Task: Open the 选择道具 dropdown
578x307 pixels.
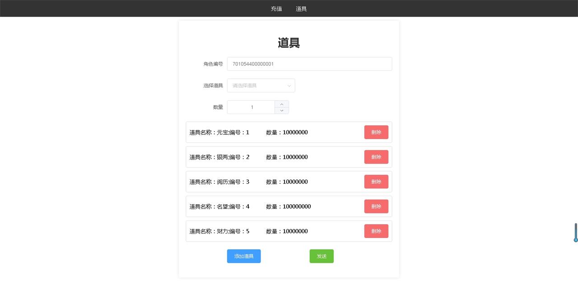Action: pos(257,86)
